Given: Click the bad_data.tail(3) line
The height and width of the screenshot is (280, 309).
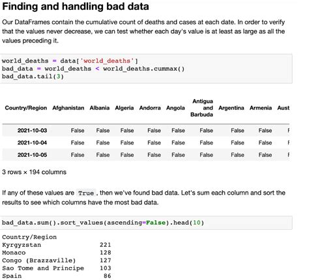Looking at the screenshot, I should coord(33,76).
